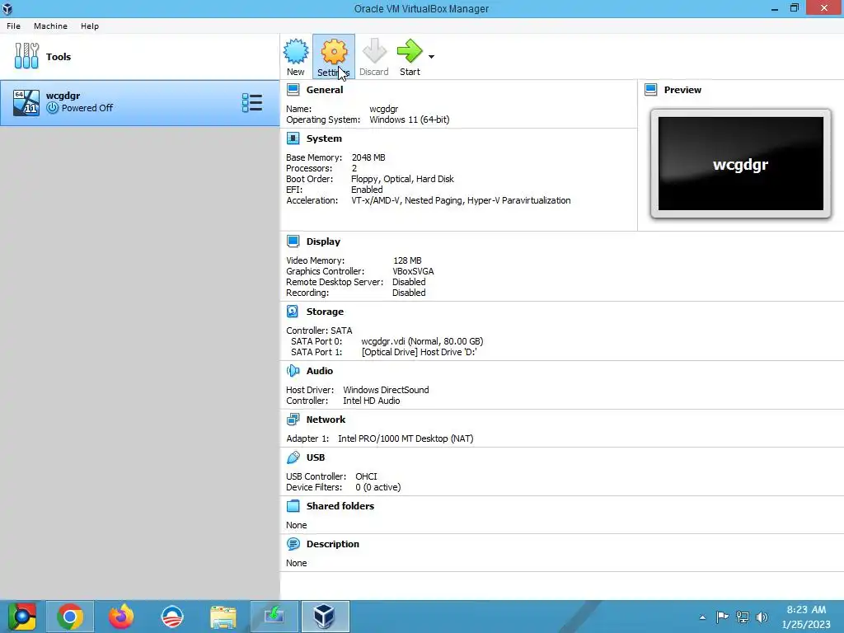Show hidden tray icons arrow
Image resolution: width=844 pixels, height=633 pixels.
pyautogui.click(x=702, y=617)
